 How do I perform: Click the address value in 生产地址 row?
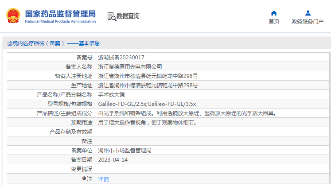(x=148, y=85)
